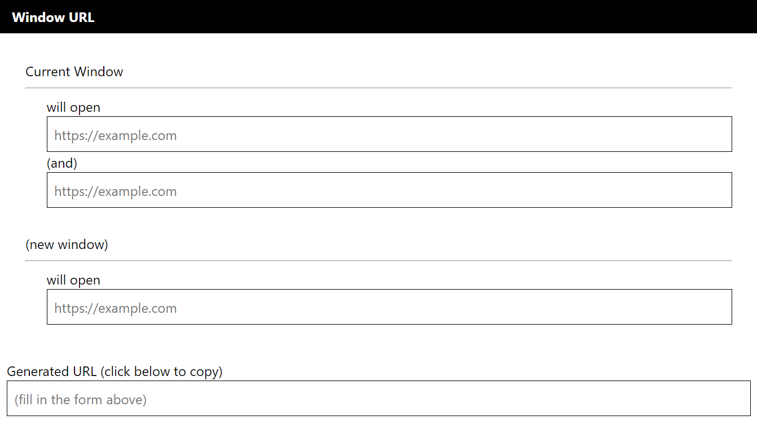Click the "Generated URL (click below to copy)" label
757x424 pixels.
(x=115, y=371)
